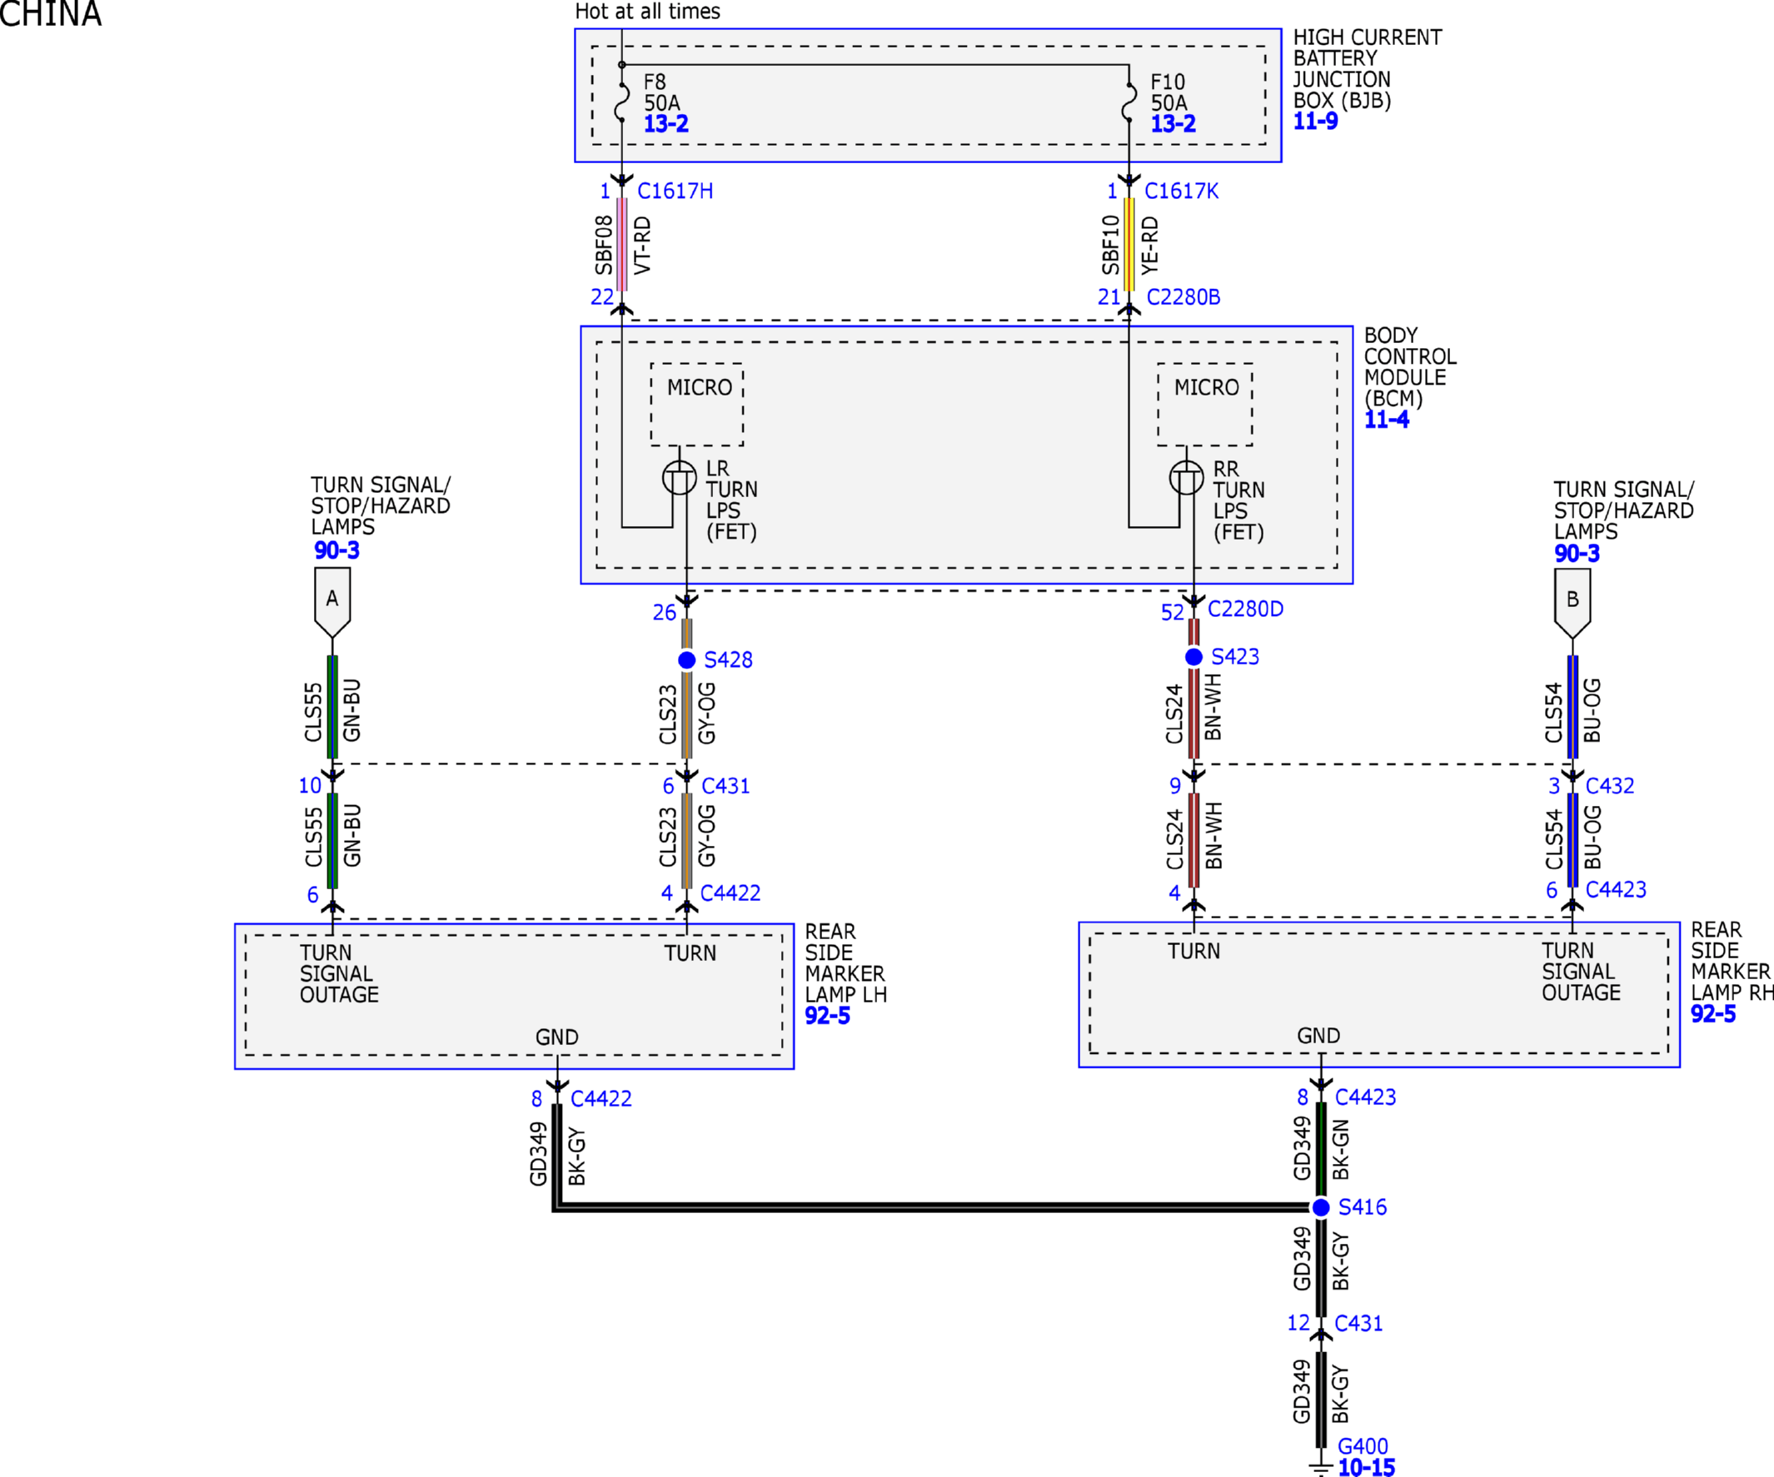Screen dimensions: 1774x1477
Task: Open the 13-2 link under fuse F8
Action: coord(665,124)
